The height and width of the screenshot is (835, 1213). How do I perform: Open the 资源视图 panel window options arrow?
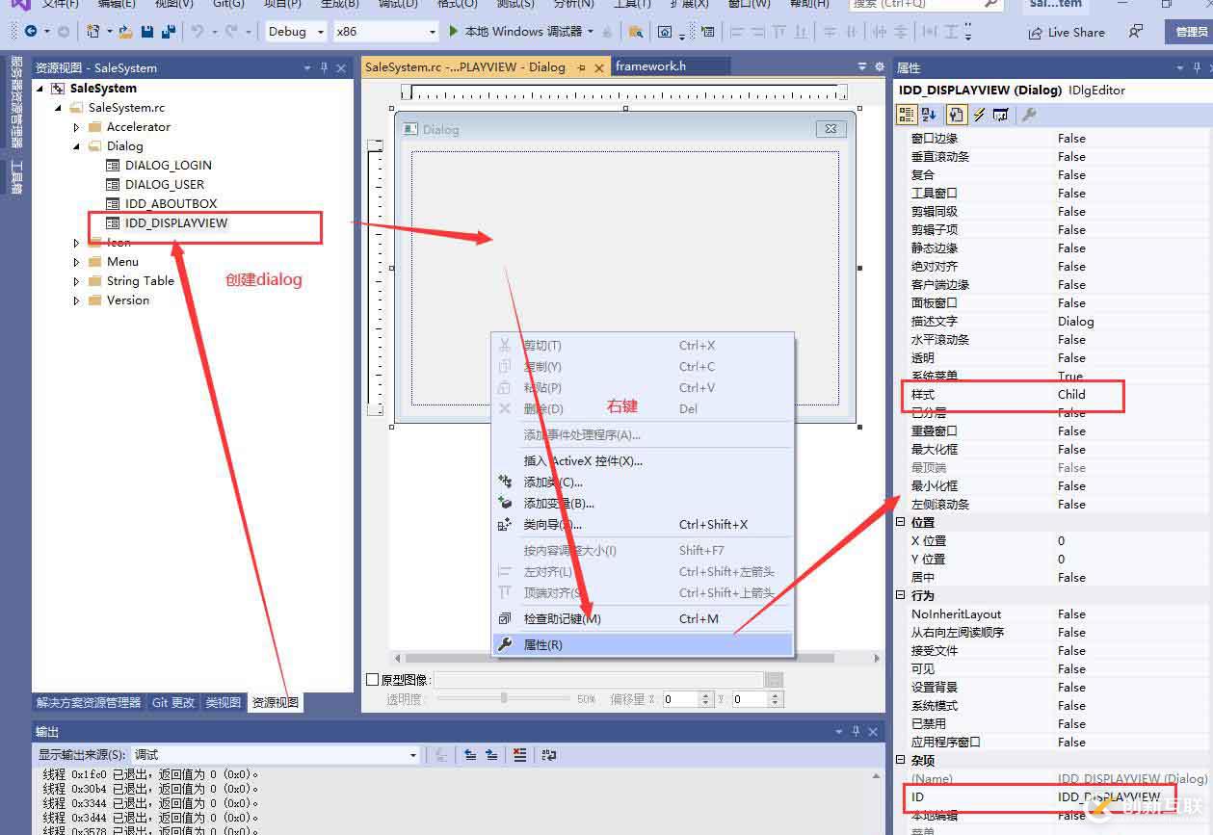point(307,68)
